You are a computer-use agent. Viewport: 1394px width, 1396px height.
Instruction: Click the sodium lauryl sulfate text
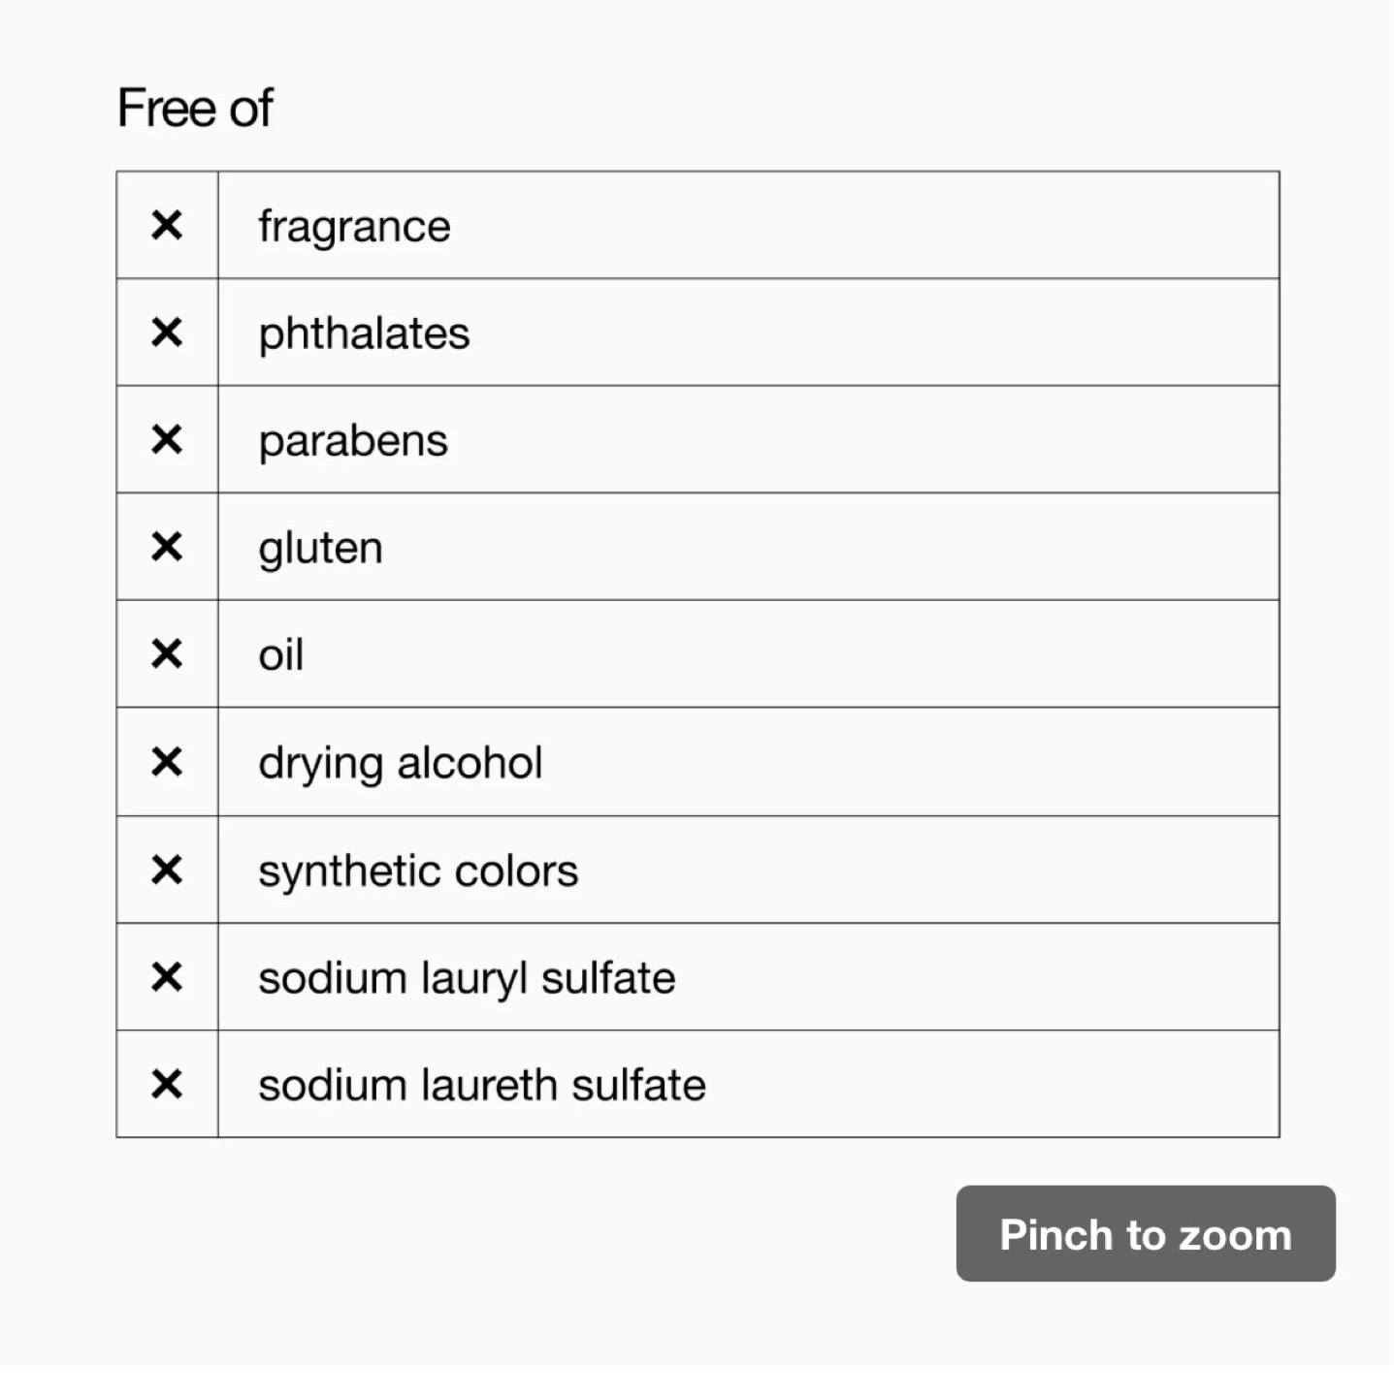point(467,978)
